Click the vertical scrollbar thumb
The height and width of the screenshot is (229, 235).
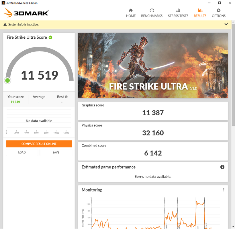click(233, 74)
